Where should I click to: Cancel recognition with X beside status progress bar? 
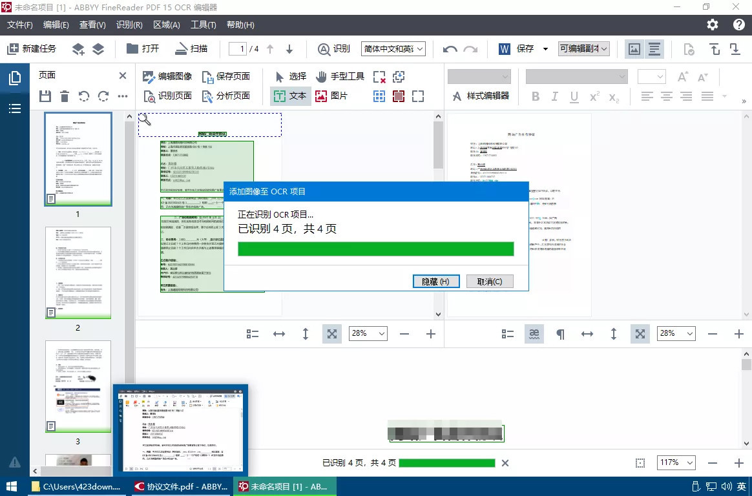tap(505, 463)
